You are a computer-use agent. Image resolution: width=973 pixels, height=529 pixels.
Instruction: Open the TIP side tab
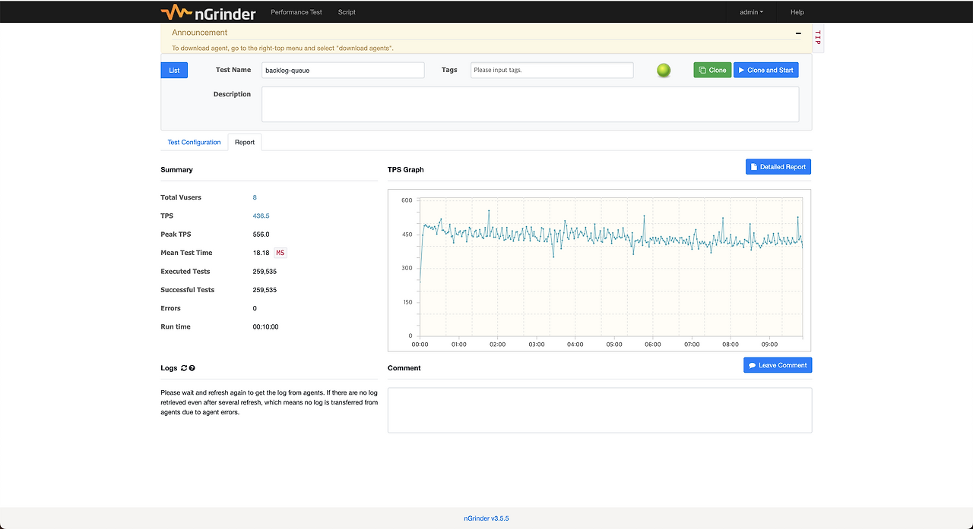pos(818,38)
